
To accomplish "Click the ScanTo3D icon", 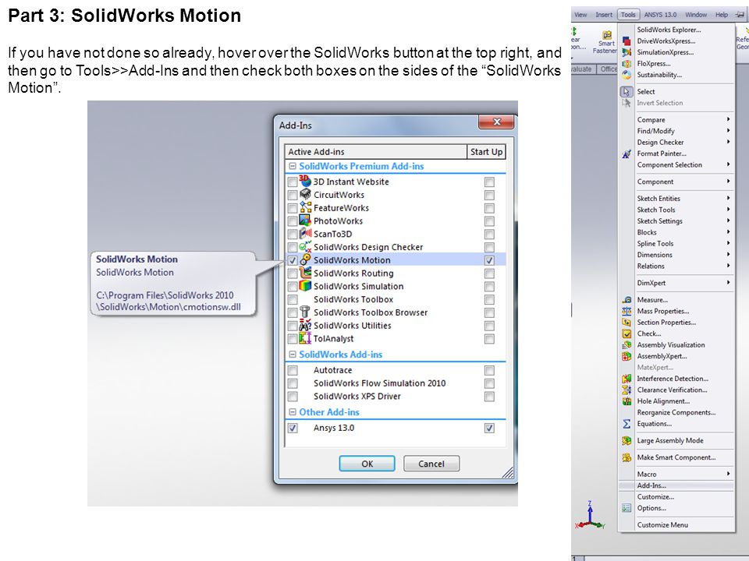I will point(305,233).
